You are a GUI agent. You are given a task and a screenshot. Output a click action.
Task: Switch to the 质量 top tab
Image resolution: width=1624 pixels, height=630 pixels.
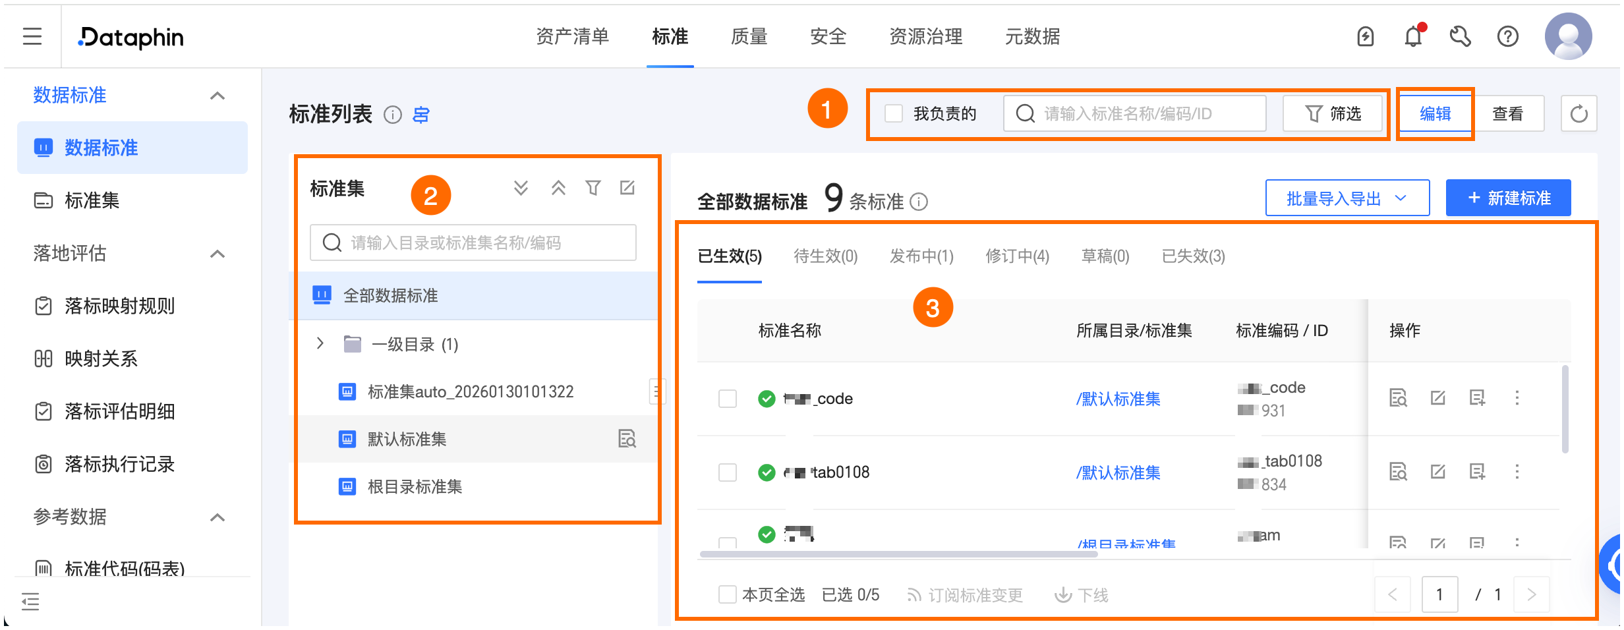tap(749, 36)
